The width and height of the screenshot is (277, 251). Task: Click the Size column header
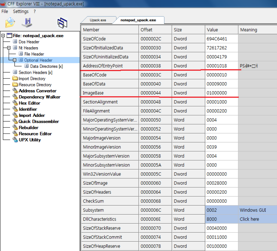tap(189, 30)
